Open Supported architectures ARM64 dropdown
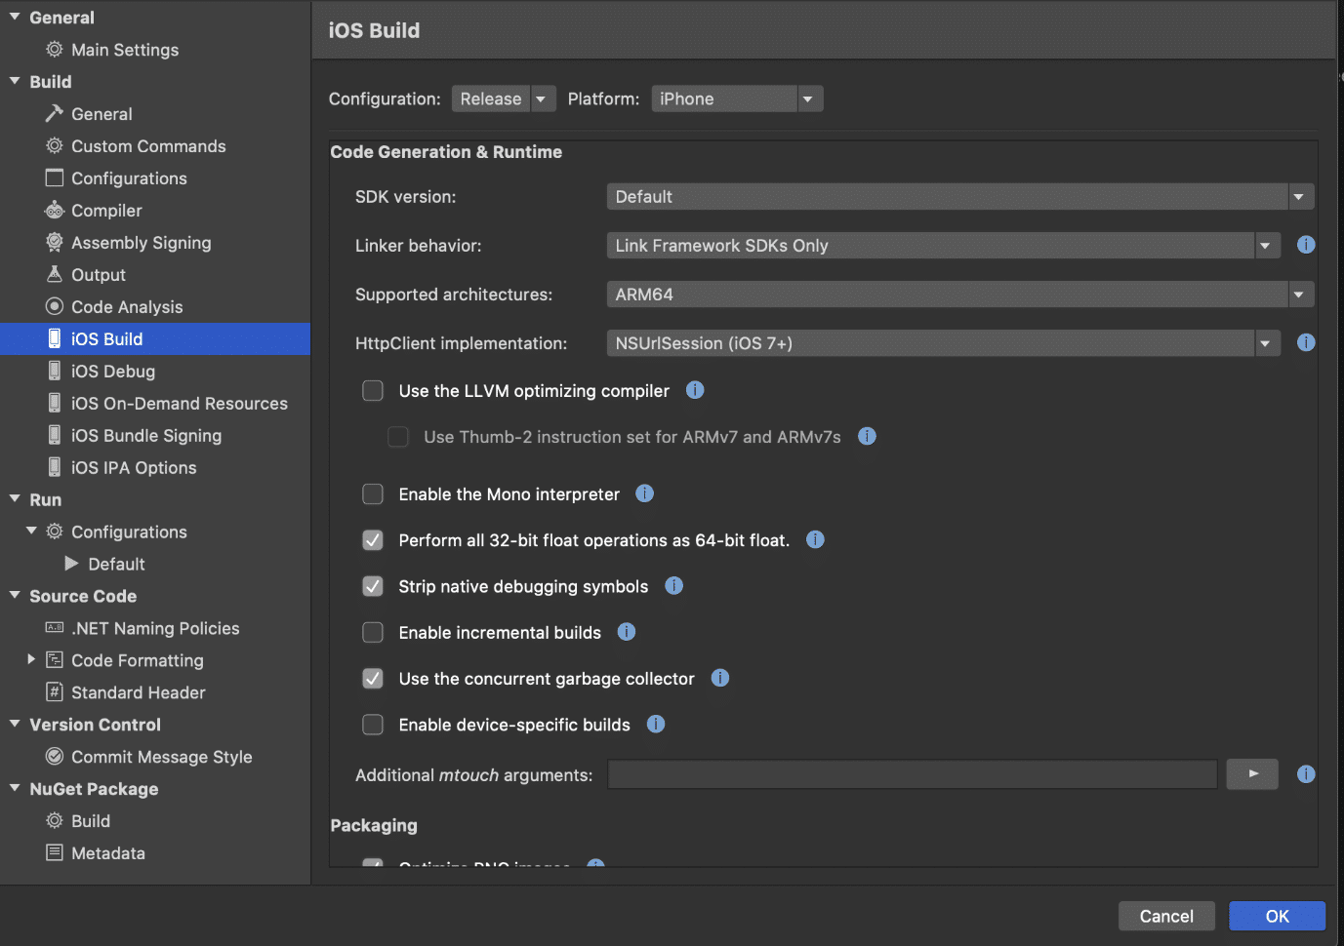Screen dimensions: 1344x946 pyautogui.click(x=960, y=295)
